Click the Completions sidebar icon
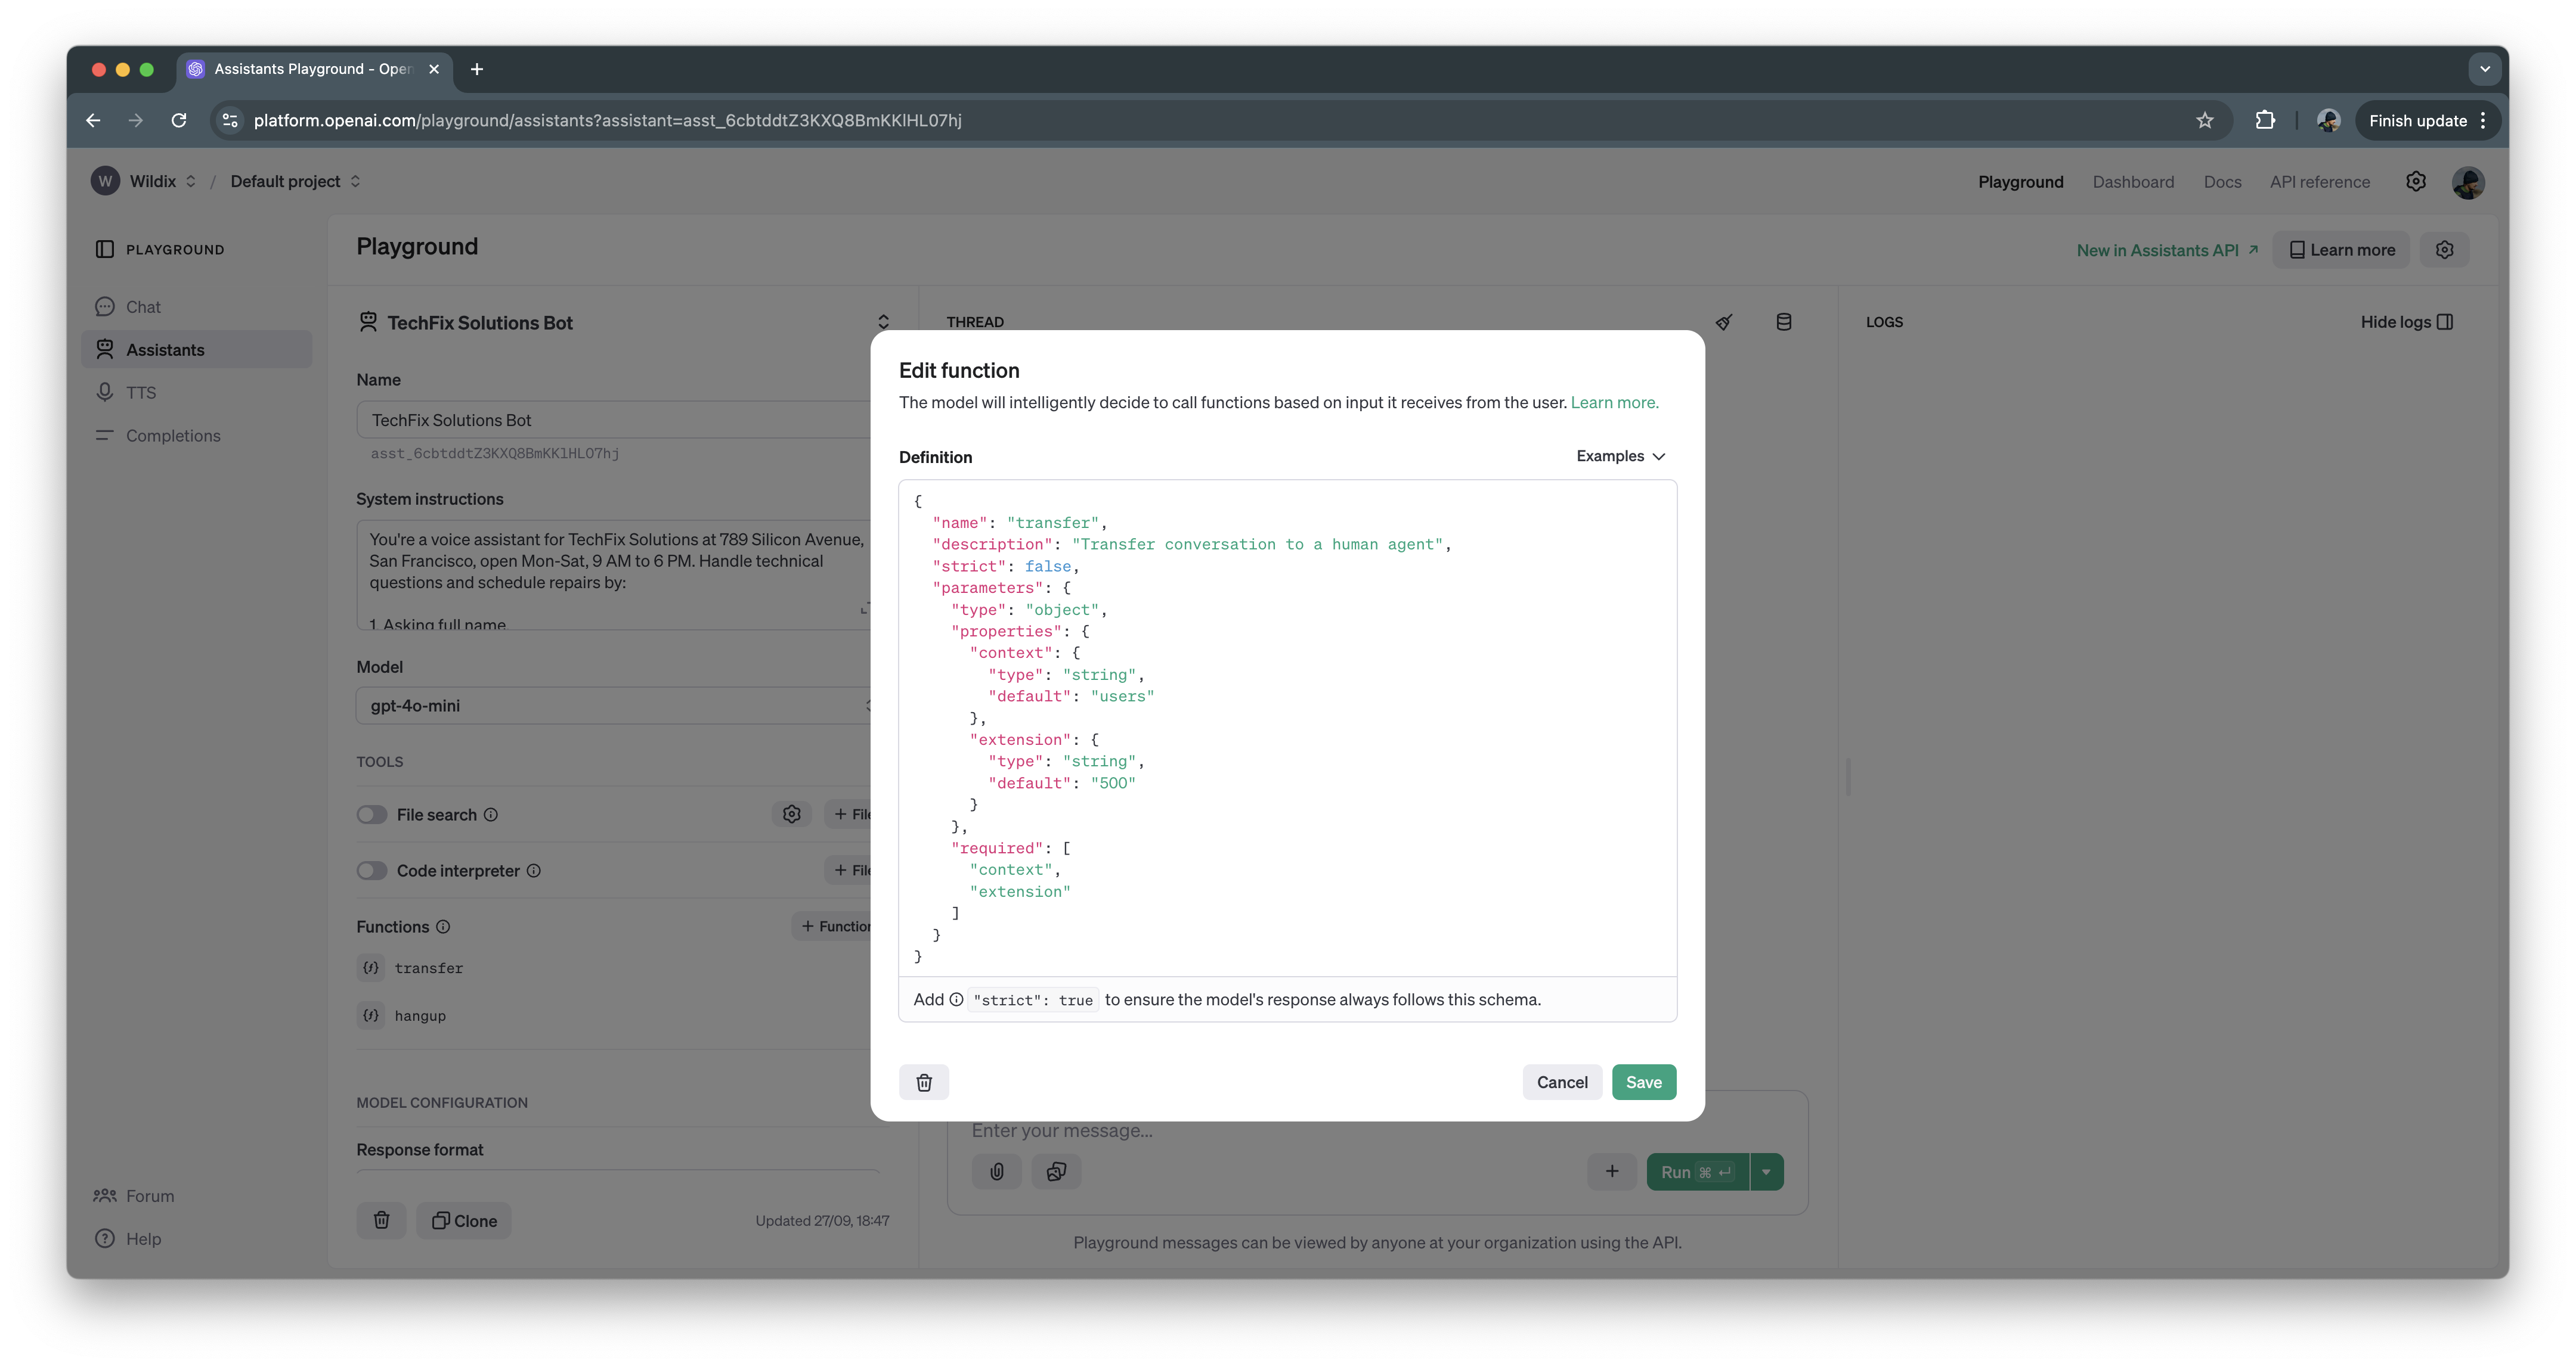The height and width of the screenshot is (1367, 2576). click(x=107, y=434)
